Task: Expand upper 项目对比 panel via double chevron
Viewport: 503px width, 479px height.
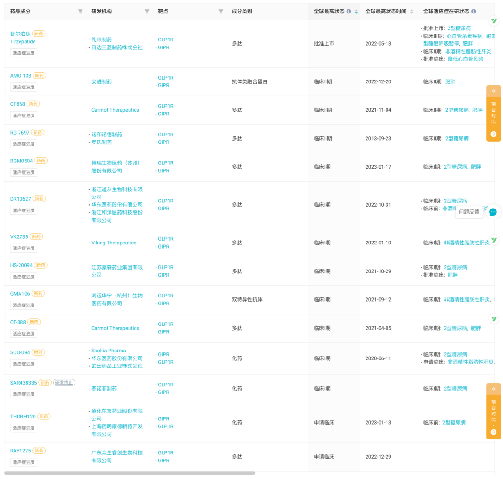Action: [493, 91]
